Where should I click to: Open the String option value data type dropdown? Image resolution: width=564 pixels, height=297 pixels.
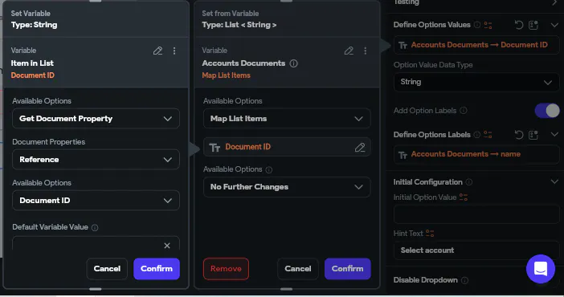pyautogui.click(x=476, y=82)
